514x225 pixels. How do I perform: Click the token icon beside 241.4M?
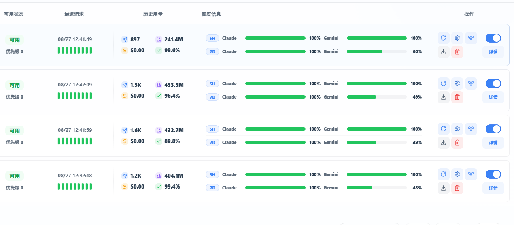click(x=159, y=39)
